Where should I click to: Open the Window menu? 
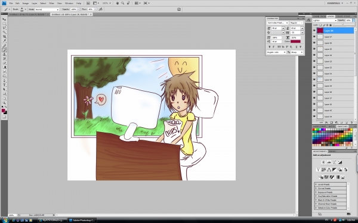(x=69, y=3)
